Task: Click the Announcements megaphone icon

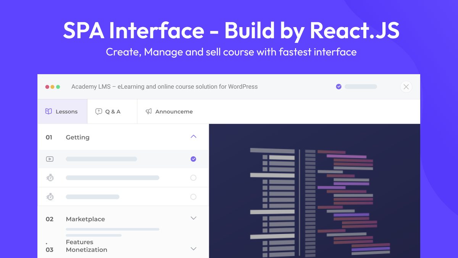Action: click(148, 112)
